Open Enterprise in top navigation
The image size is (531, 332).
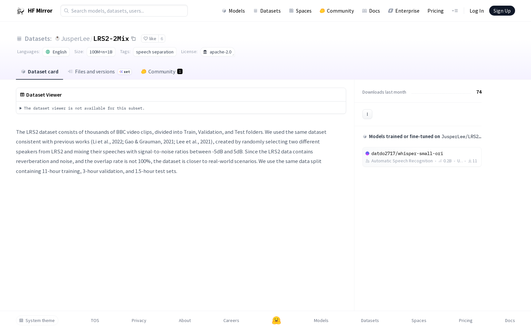click(404, 11)
